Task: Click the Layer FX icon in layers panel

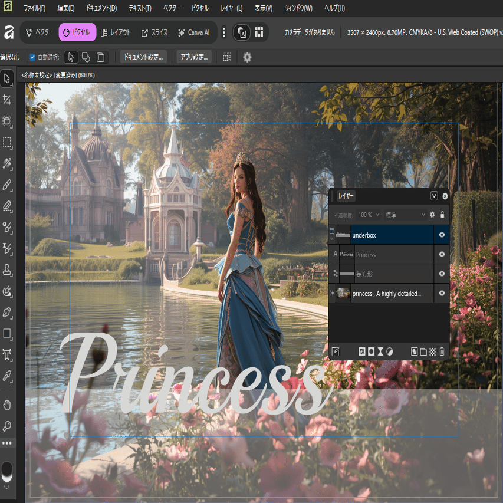Action: point(362,351)
